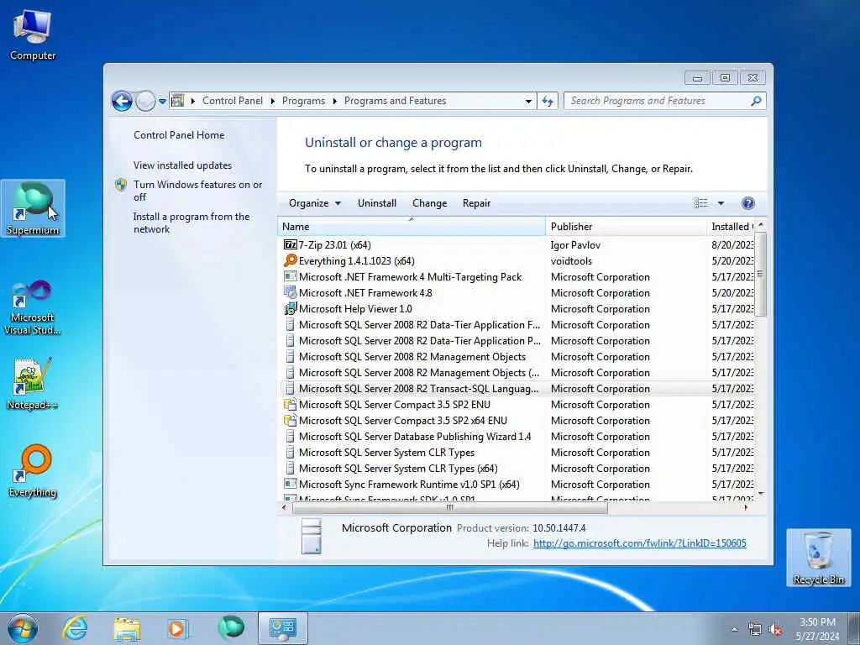Click Control Panel in the breadcrumb
Viewport: 860px width, 645px height.
(233, 101)
